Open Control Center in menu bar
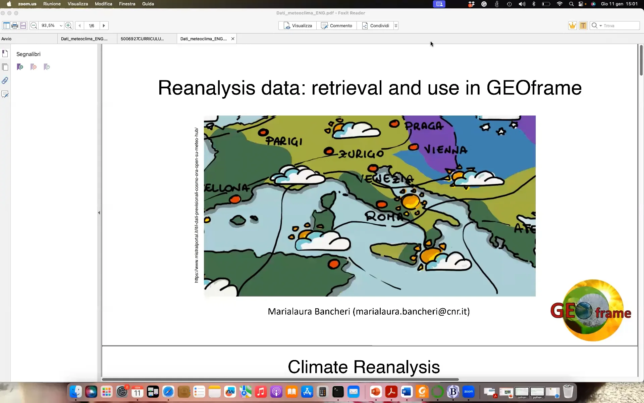This screenshot has height=403, width=644. pyautogui.click(x=581, y=4)
